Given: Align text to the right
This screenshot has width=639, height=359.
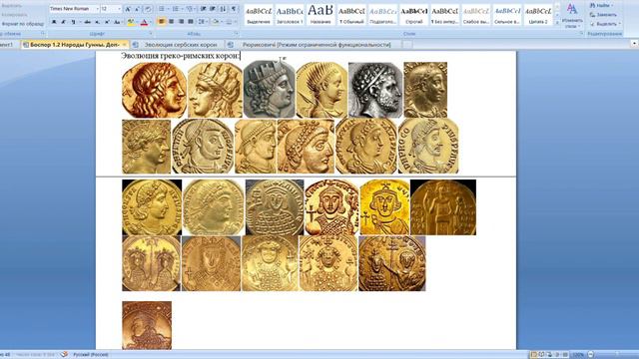Looking at the screenshot, I should coord(181,22).
